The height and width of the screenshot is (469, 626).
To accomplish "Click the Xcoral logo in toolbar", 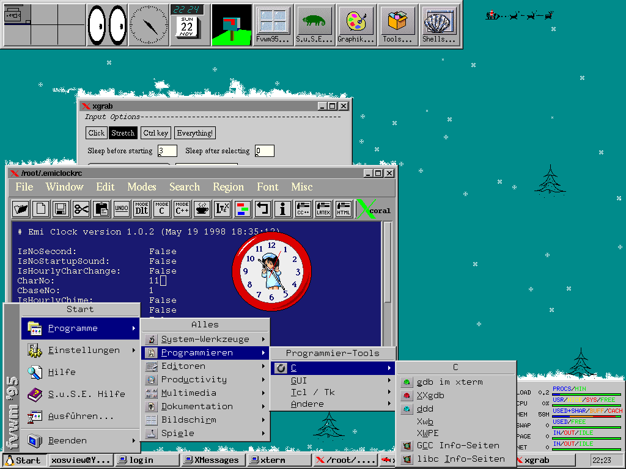I will 374,209.
